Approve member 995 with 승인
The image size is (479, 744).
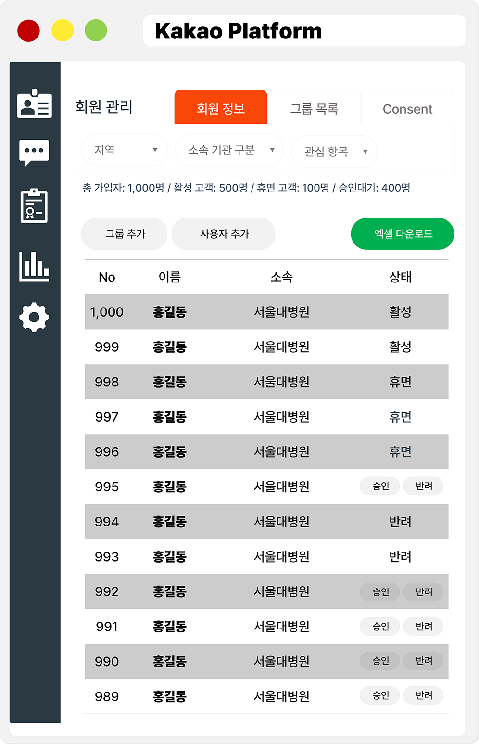(380, 486)
